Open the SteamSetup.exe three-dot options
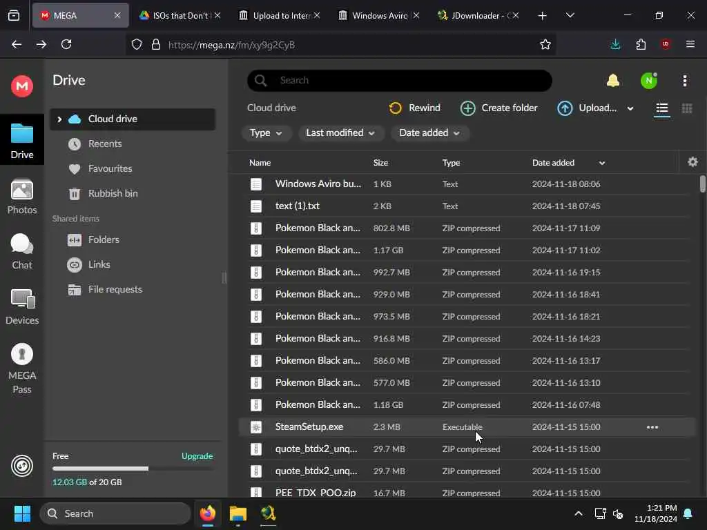 [652, 427]
